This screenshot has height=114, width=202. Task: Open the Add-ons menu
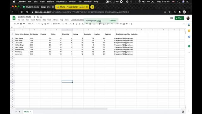click(x=56, y=20)
